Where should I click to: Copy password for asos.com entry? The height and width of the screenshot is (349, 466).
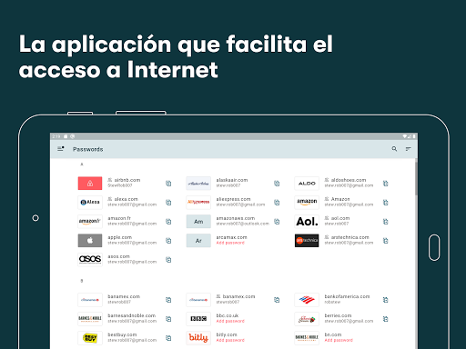point(168,260)
